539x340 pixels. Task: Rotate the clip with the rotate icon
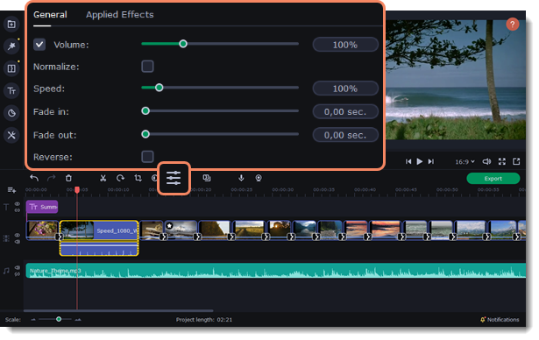120,178
